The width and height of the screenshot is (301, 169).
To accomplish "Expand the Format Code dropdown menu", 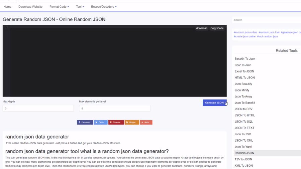I will (59, 7).
